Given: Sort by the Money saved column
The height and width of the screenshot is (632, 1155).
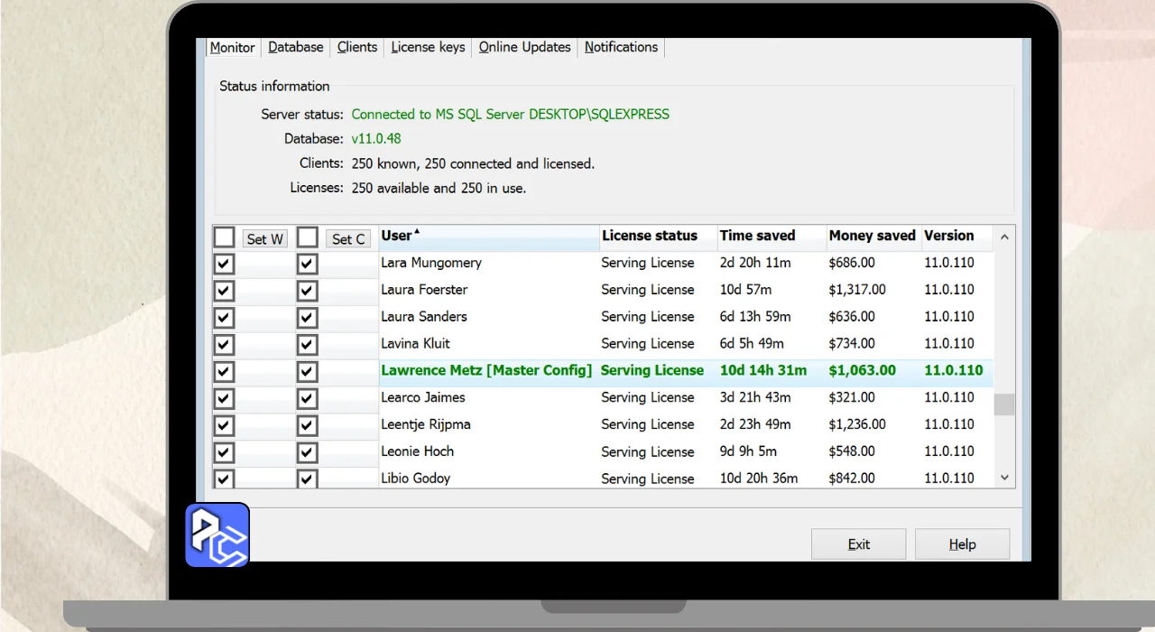Looking at the screenshot, I should (x=872, y=237).
